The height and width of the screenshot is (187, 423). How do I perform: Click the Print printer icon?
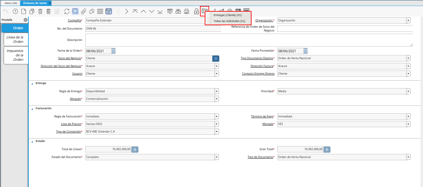(187, 11)
